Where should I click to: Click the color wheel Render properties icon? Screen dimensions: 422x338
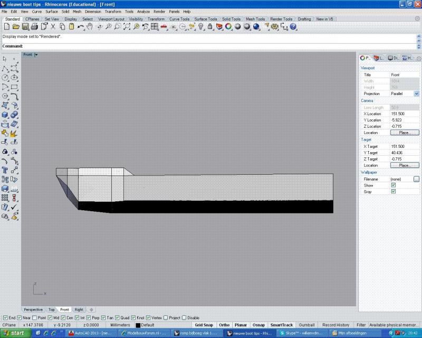[x=228, y=26]
